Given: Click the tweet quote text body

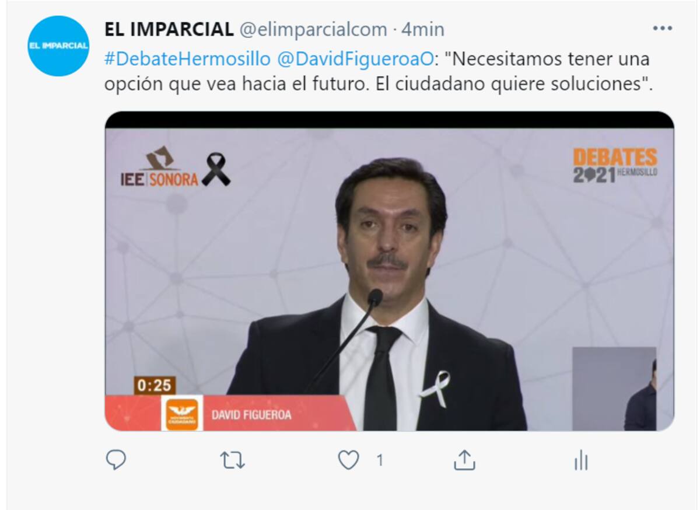Looking at the screenshot, I should pos(377,72).
